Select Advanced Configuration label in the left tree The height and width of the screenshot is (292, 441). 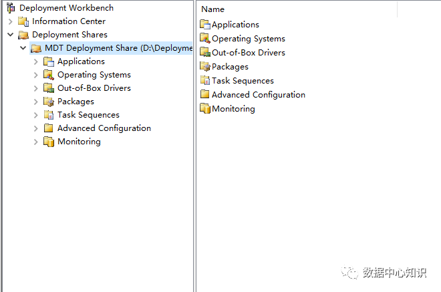pos(104,128)
